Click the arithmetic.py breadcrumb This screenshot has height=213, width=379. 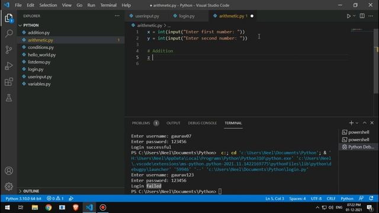pos(149,25)
